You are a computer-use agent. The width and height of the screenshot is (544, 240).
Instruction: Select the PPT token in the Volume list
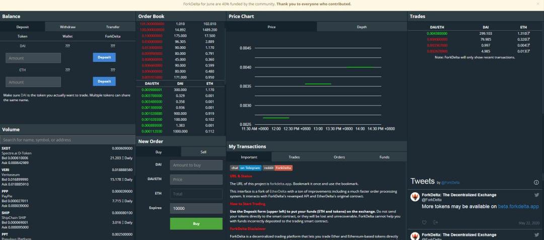(x=67, y=236)
